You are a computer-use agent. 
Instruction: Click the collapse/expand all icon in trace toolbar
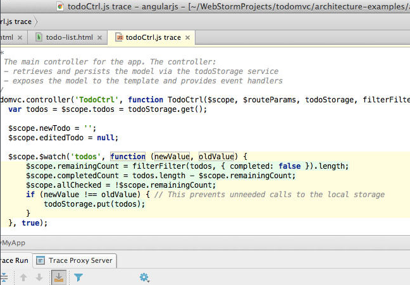click(3, 277)
